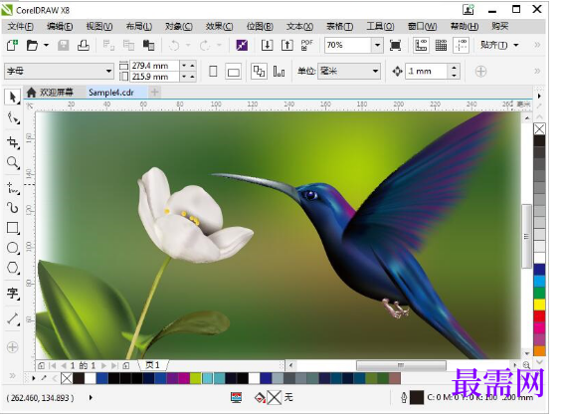Select the Crop tool
The image size is (563, 414).
13,142
